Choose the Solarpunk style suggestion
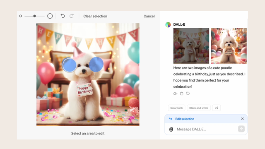The image size is (265, 149). (176, 108)
